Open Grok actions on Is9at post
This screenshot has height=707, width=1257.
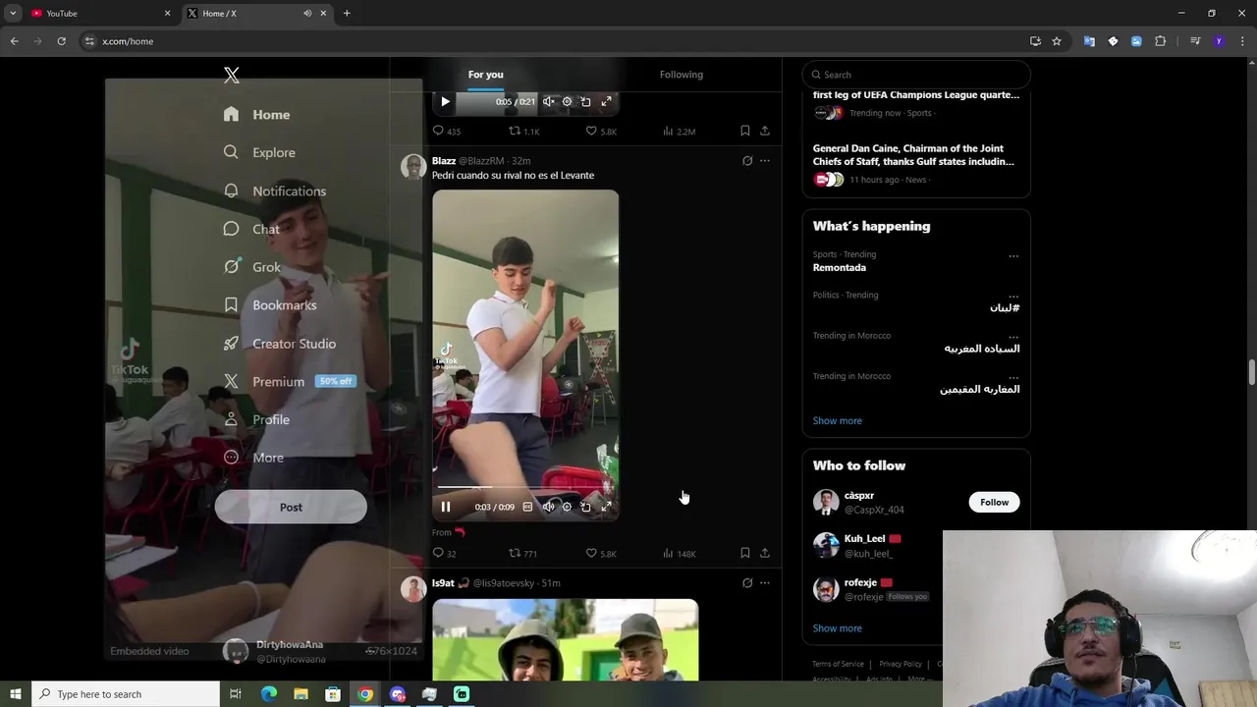pyautogui.click(x=747, y=583)
